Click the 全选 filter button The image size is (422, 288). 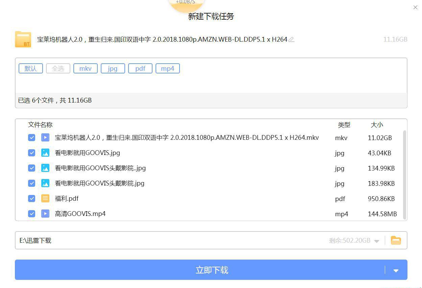pyautogui.click(x=58, y=68)
